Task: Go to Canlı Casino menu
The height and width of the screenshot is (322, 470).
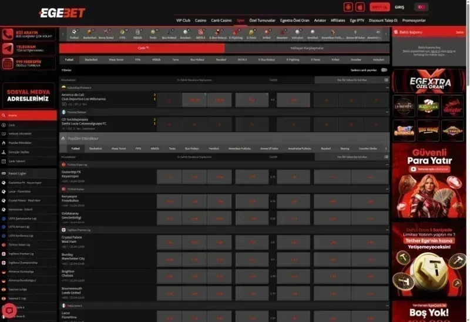Action: point(221,21)
